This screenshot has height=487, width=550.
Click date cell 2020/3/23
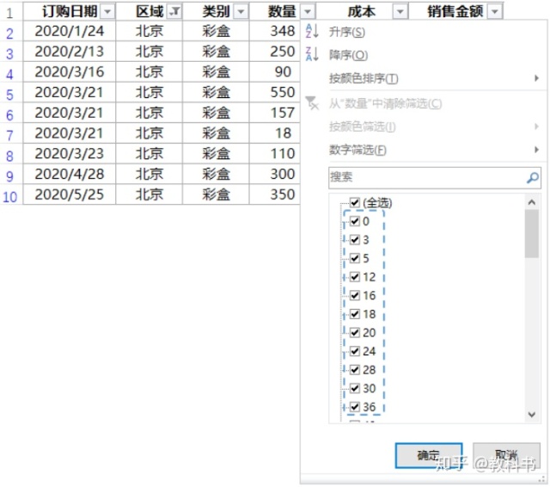(x=69, y=153)
